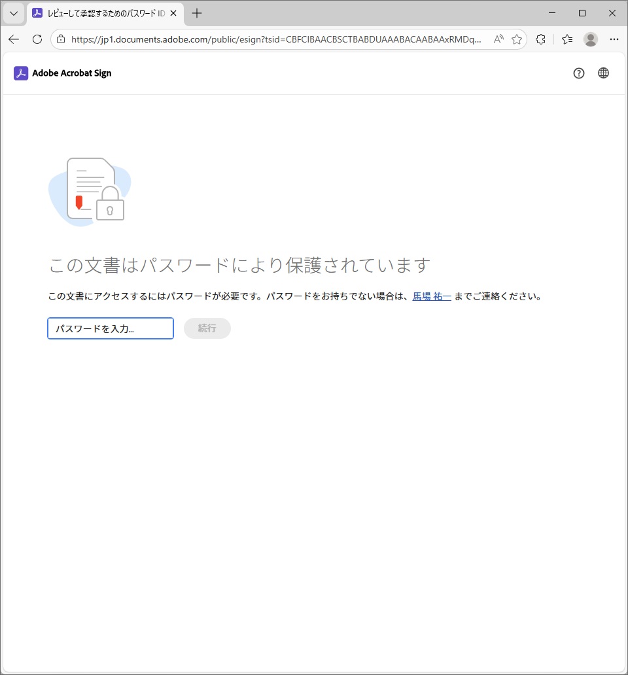This screenshot has height=675, width=628.
Task: Click the browser back arrow
Action: pos(14,39)
